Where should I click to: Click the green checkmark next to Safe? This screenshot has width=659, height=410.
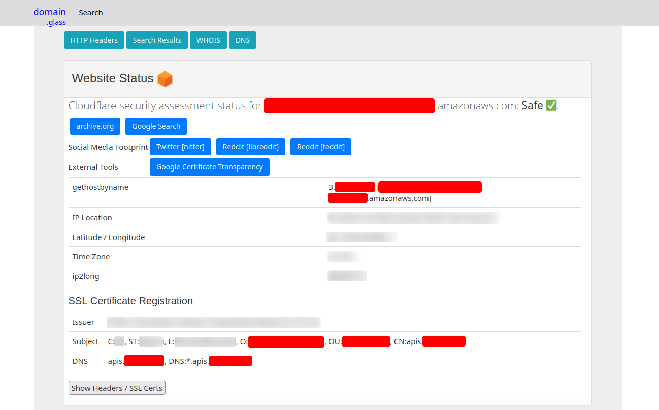pos(551,106)
